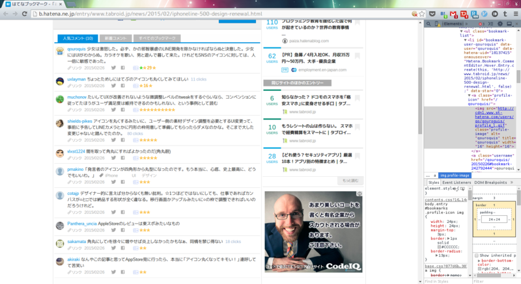Image resolution: width=521 pixels, height=284 pixels.
Task: Open DevTools console drawer icon
Action: 490,24
